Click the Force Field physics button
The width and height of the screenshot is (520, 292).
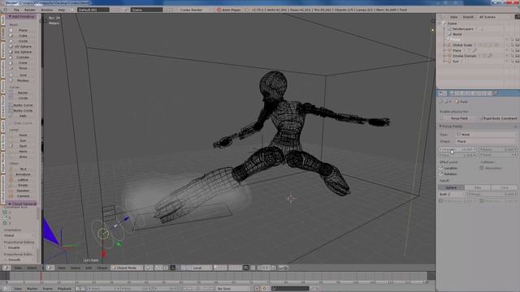459,118
